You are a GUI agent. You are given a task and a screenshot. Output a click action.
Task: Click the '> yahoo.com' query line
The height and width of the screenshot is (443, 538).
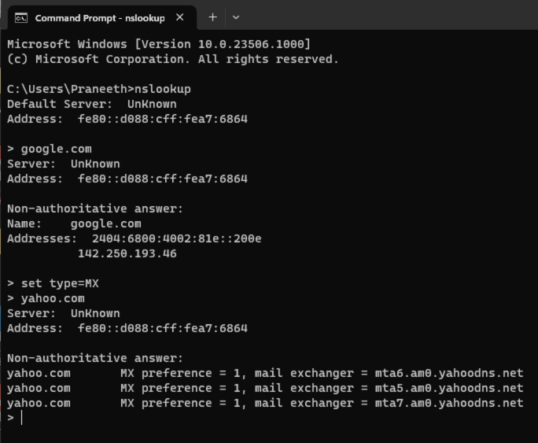(46, 298)
